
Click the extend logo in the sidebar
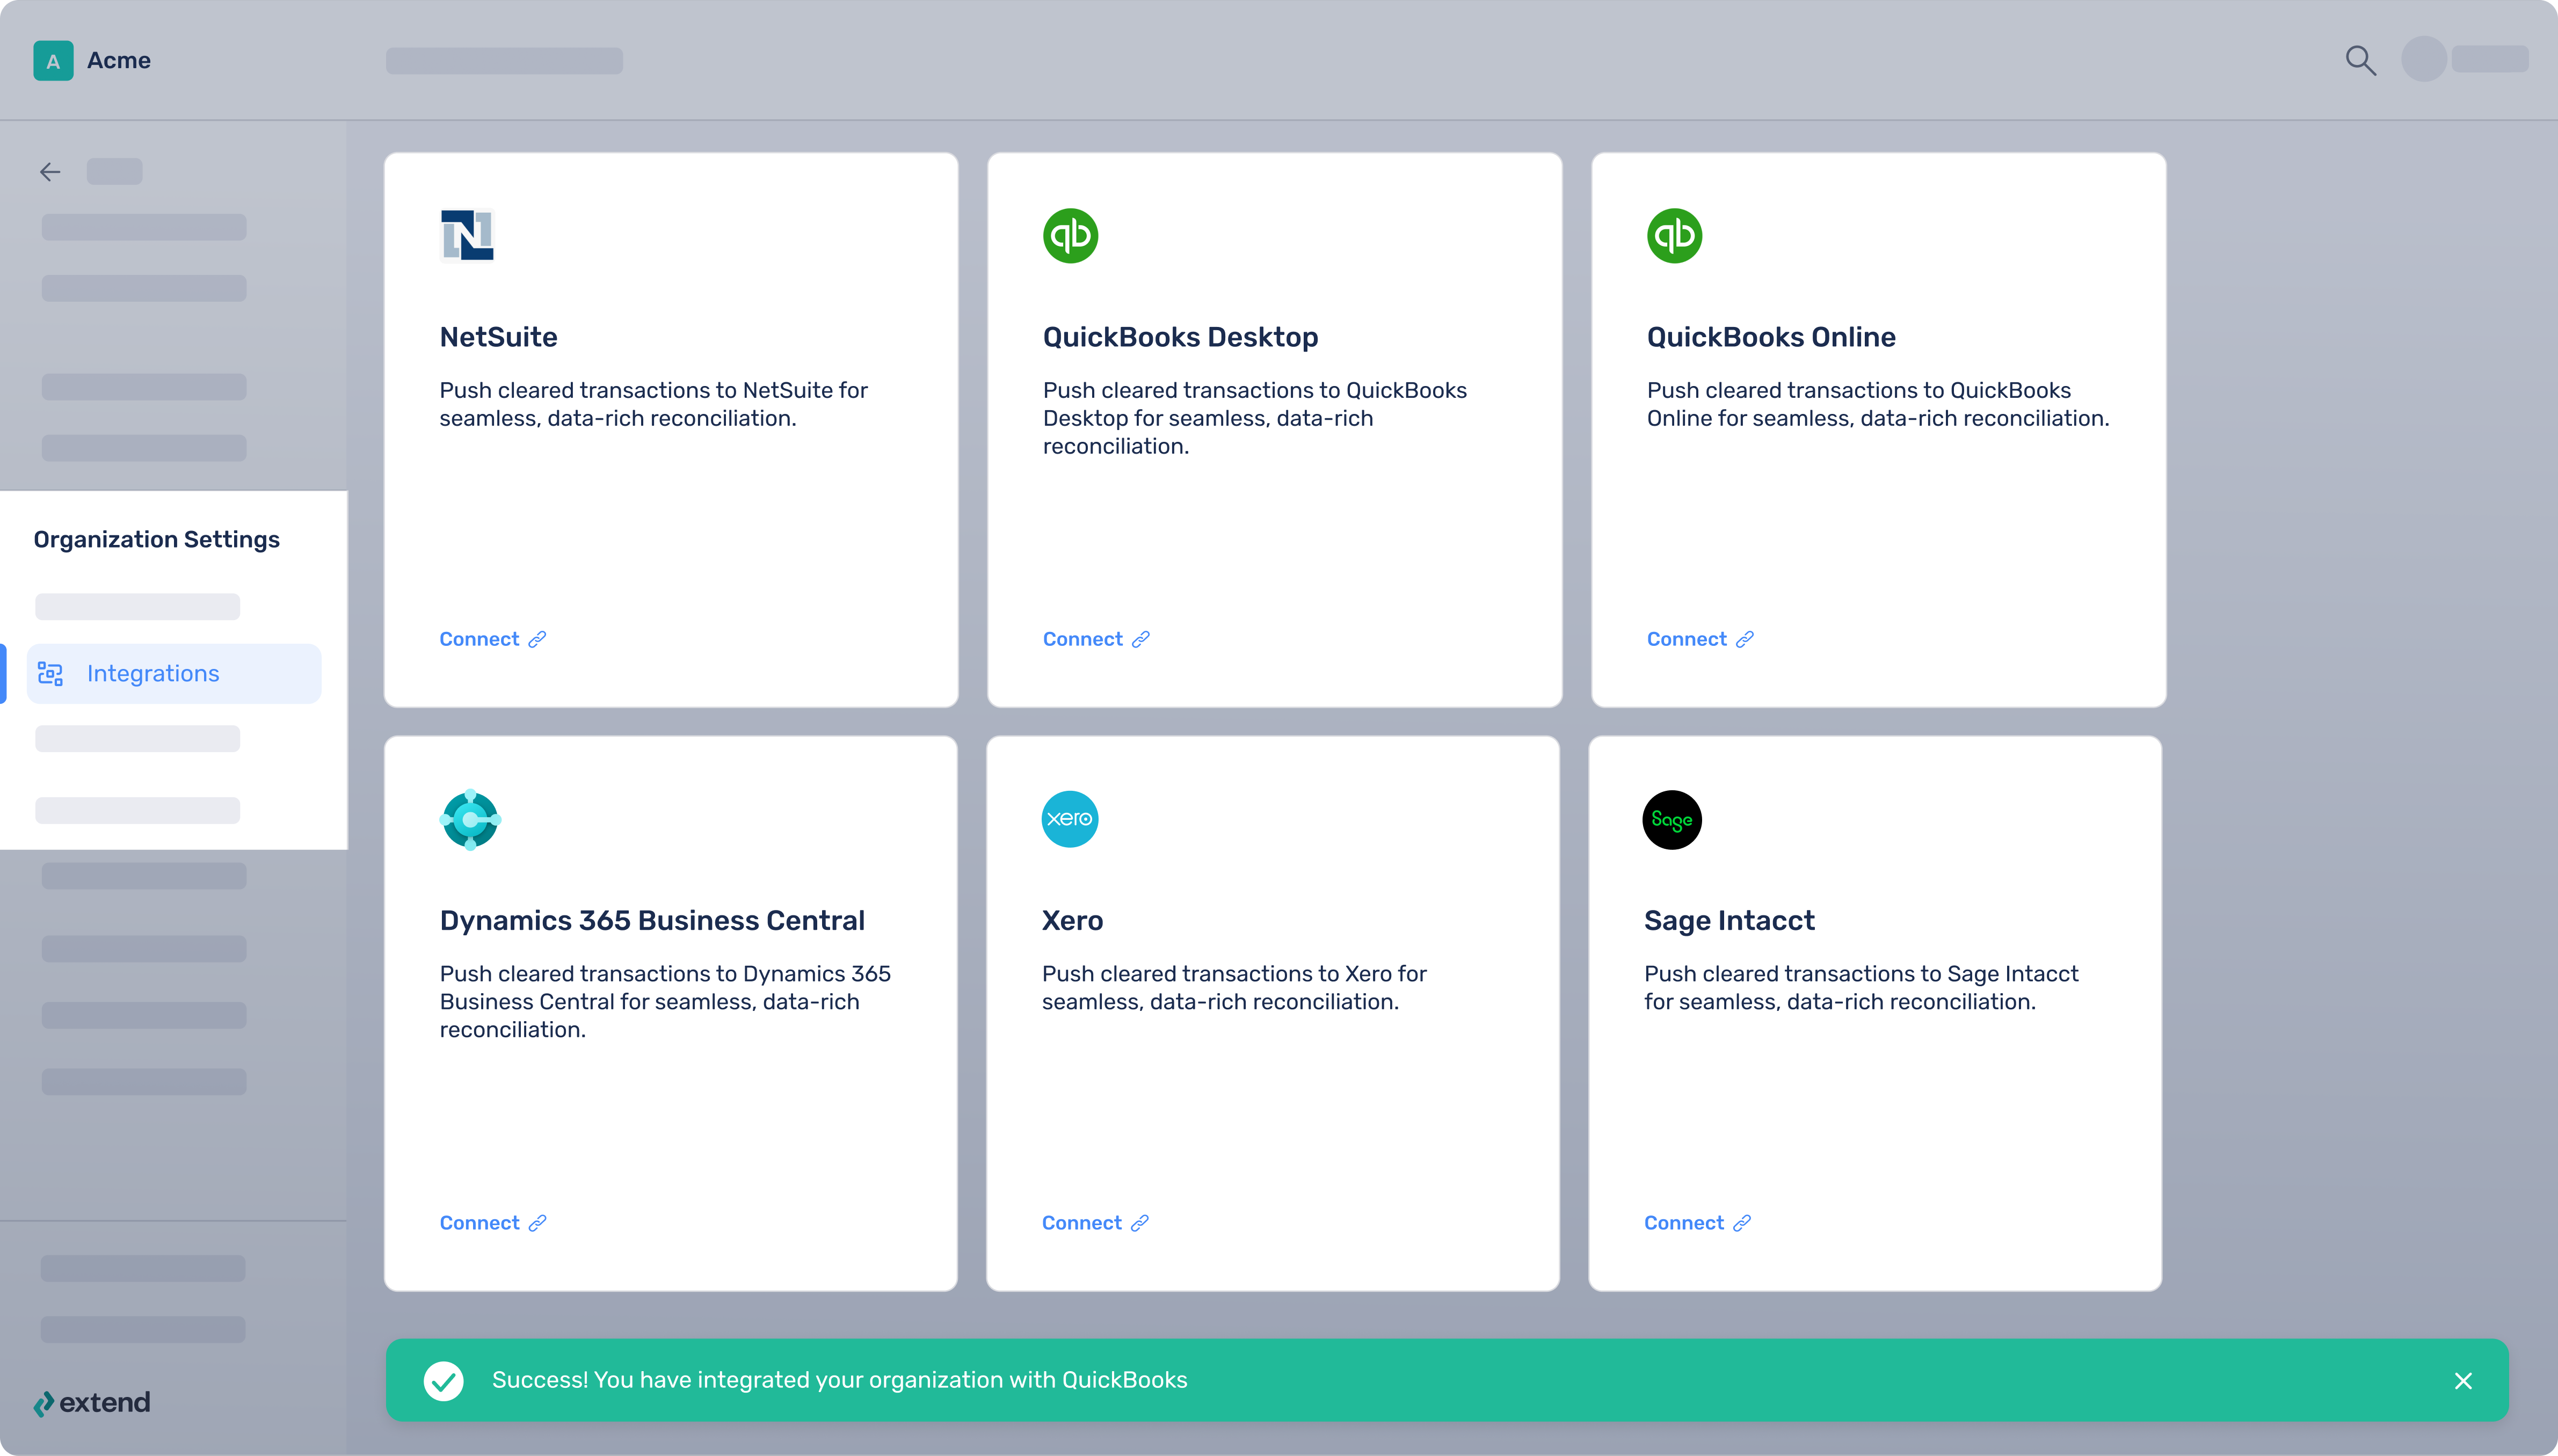click(x=92, y=1403)
